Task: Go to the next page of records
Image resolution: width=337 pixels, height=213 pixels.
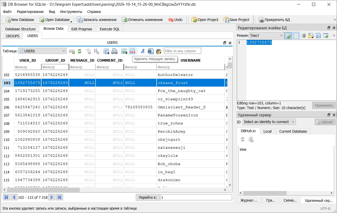Action: [x=52, y=197]
